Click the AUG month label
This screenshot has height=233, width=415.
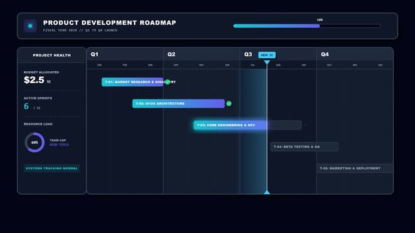click(x=278, y=65)
